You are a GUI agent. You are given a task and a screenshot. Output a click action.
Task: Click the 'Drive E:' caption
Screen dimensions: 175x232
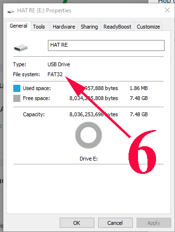coord(89,159)
